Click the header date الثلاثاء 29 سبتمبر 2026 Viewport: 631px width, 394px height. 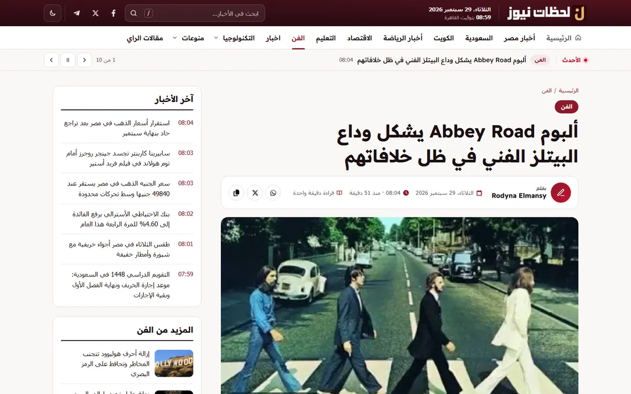tap(460, 9)
